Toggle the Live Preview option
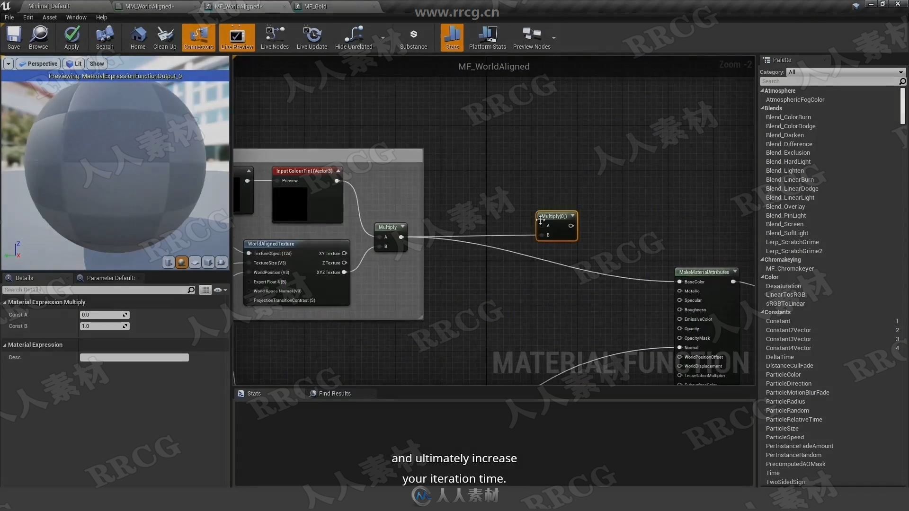Screen dimensions: 909x511 click(237, 37)
